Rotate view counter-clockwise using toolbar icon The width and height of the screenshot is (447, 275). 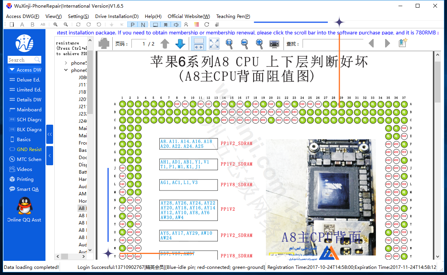pos(99,24)
